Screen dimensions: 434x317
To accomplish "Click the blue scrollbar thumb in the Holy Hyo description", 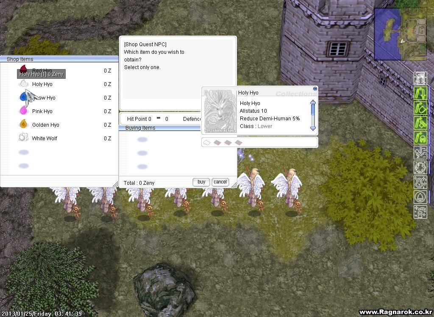I will (x=313, y=110).
